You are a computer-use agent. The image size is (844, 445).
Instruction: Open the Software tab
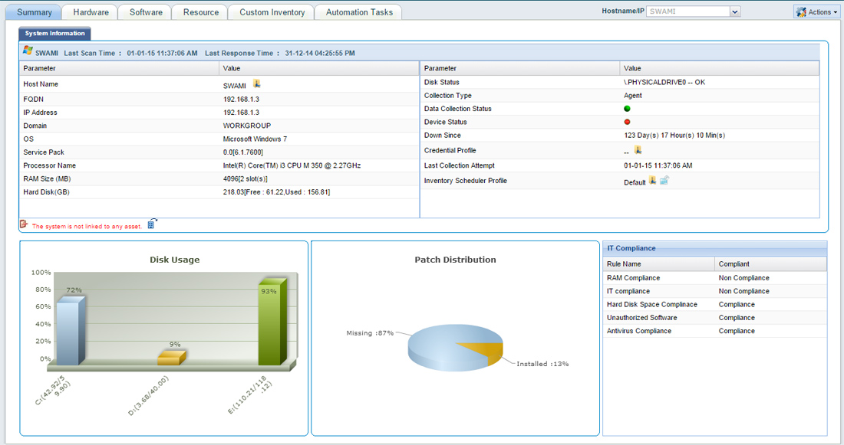(146, 12)
